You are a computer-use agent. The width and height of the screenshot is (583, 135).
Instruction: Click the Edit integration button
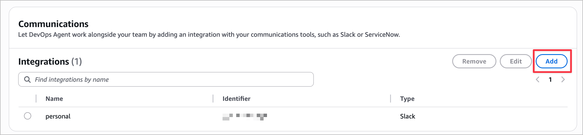(515, 61)
